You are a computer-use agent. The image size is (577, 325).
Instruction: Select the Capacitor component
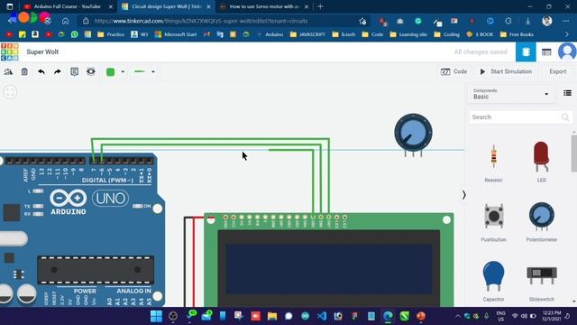pyautogui.click(x=493, y=282)
